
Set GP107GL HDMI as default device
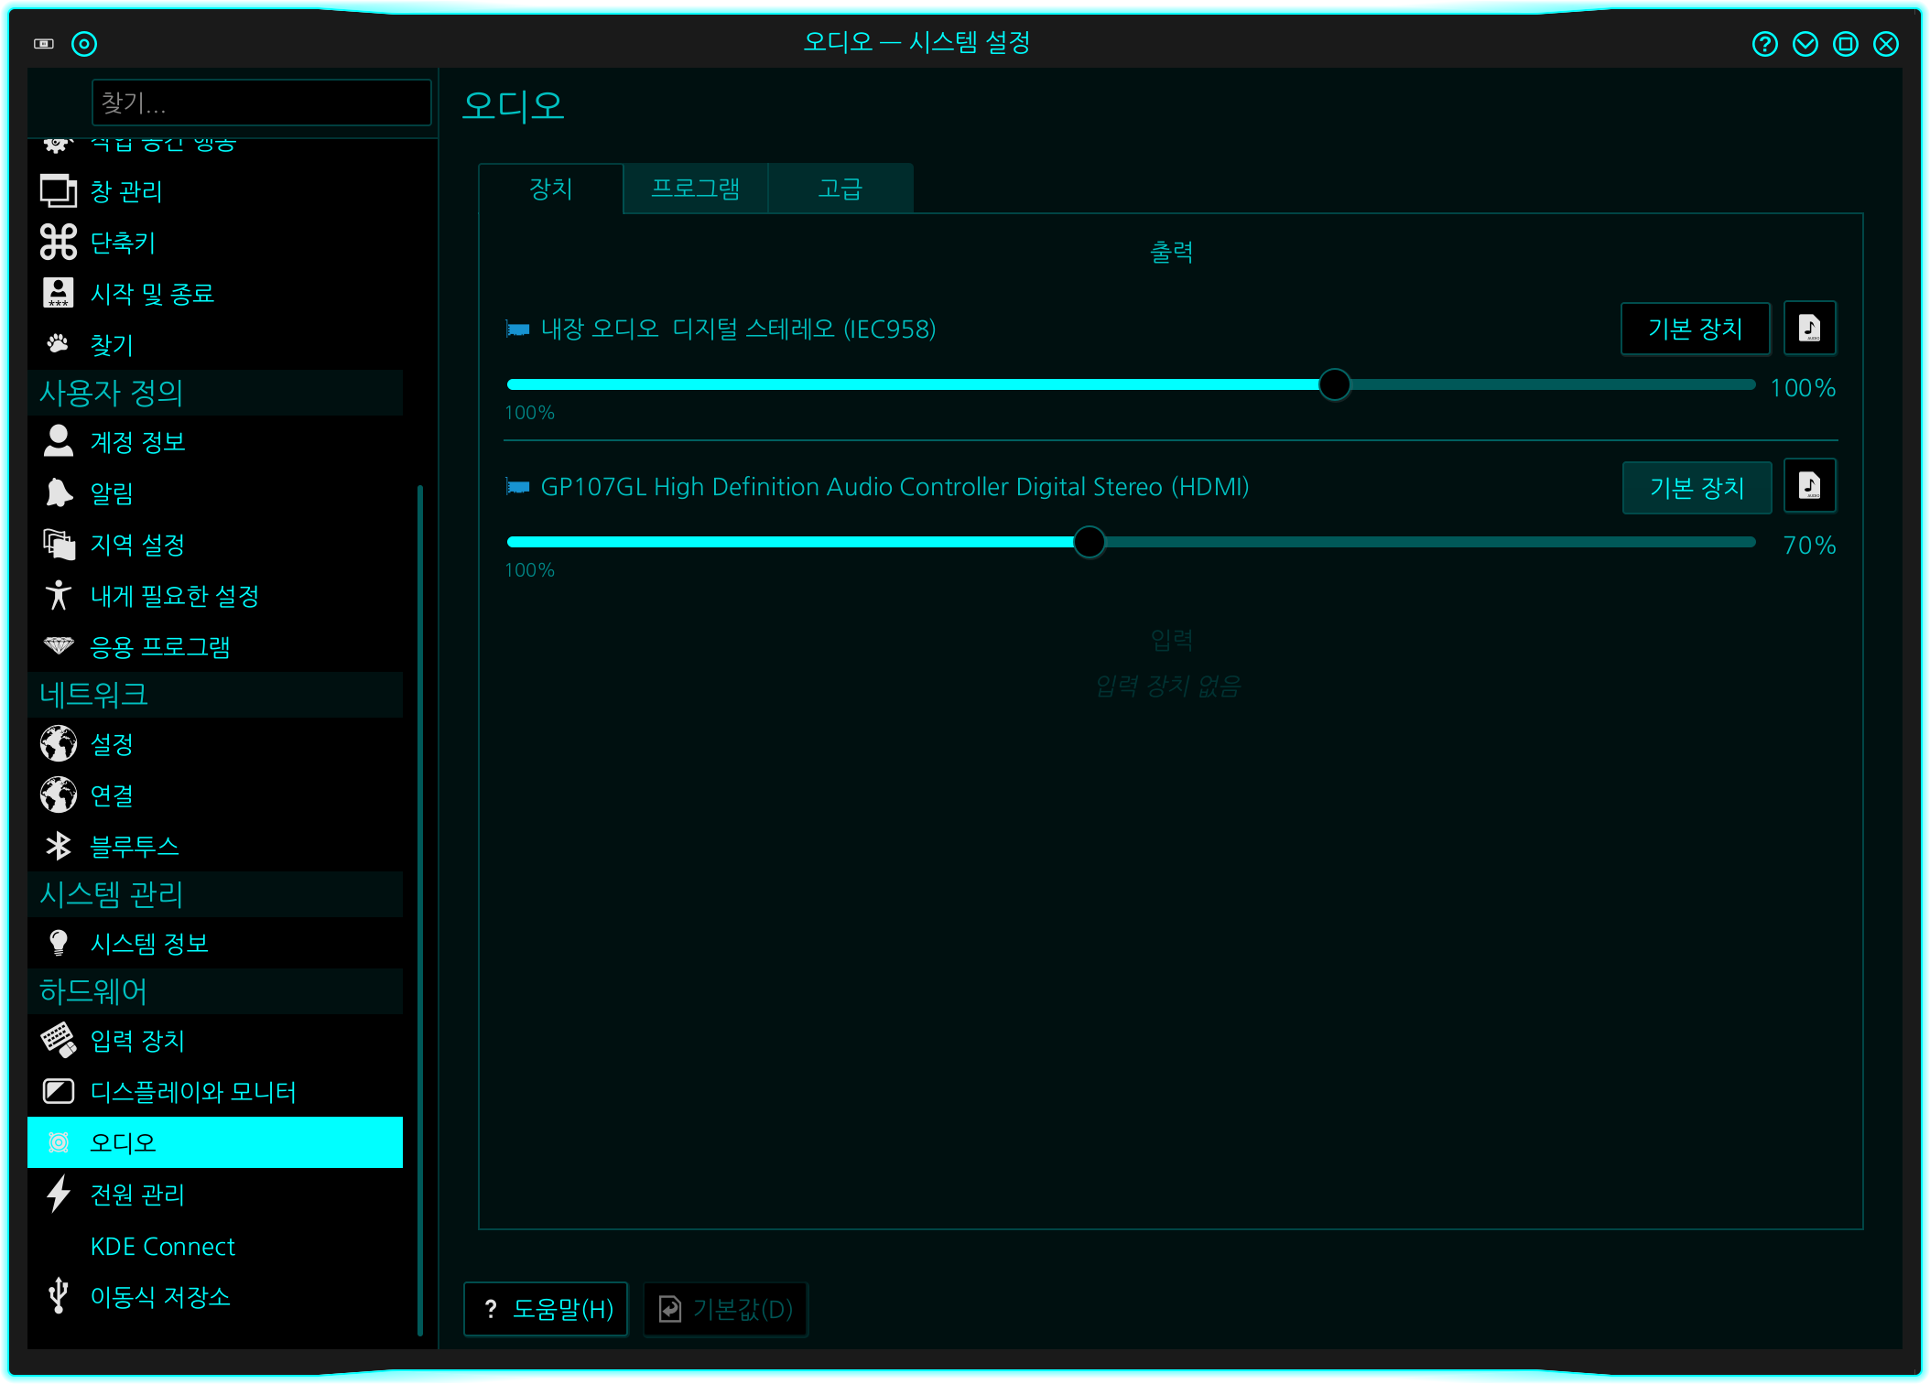pos(1696,487)
